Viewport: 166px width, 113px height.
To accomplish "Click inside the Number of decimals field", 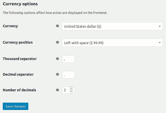I will tap(66, 90).
